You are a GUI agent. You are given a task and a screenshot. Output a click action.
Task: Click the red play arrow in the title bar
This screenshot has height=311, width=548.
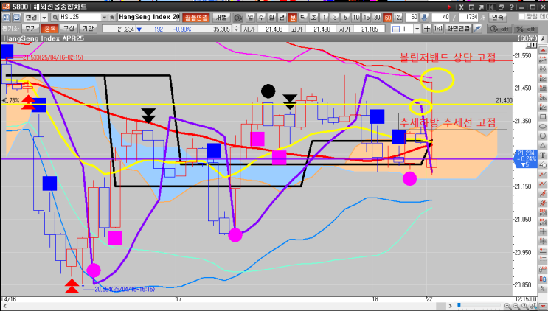449,7
